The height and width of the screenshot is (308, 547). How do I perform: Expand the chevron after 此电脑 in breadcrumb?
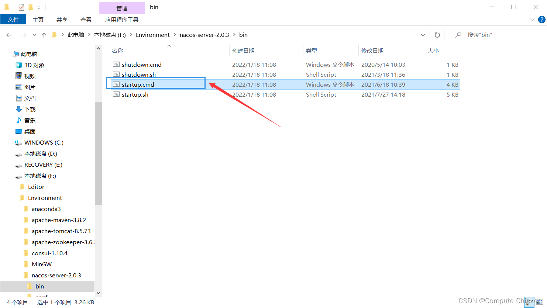89,35
